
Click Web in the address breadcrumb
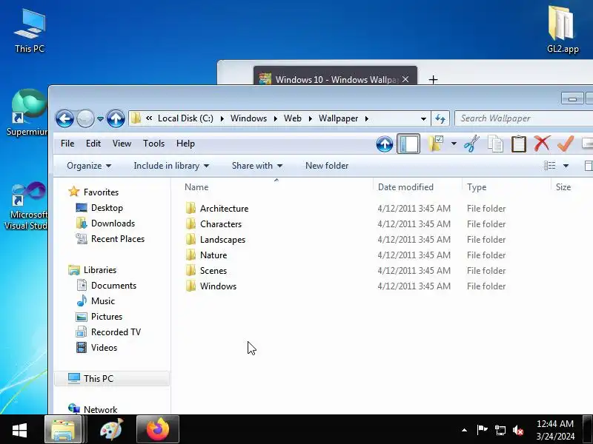point(292,118)
